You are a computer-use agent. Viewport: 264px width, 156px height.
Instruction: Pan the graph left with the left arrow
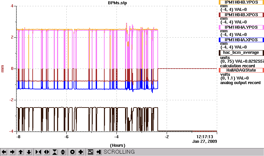click(x=4, y=152)
